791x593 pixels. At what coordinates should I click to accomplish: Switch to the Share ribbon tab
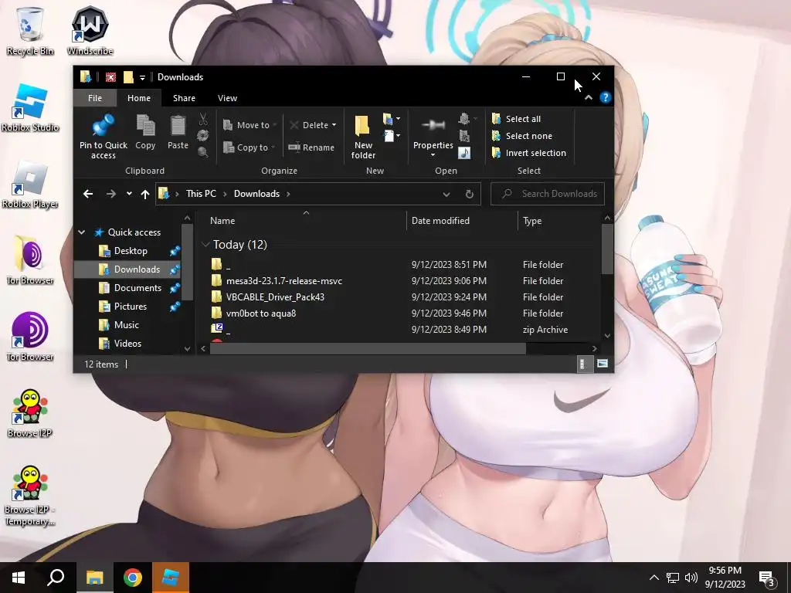tap(184, 98)
